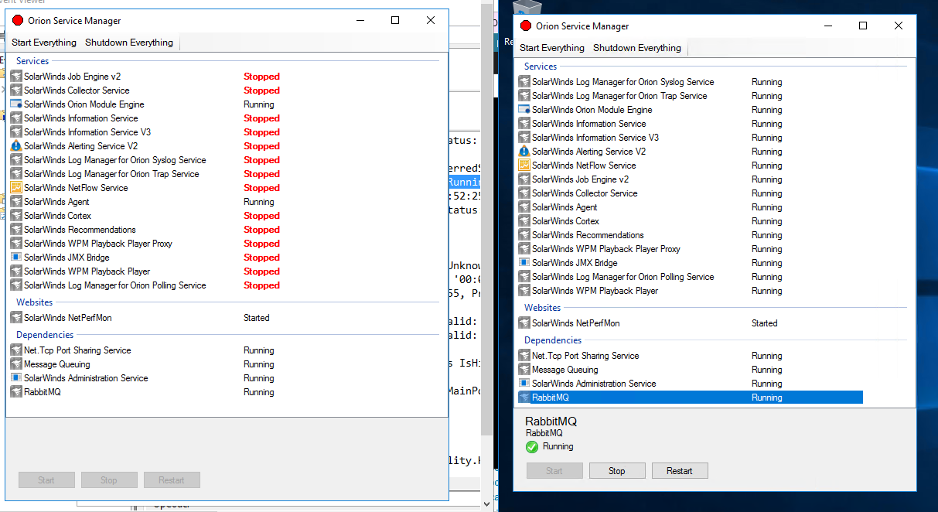This screenshot has height=512, width=938.
Task: Select NetPerfMon website row in right window
Action: [690, 323]
